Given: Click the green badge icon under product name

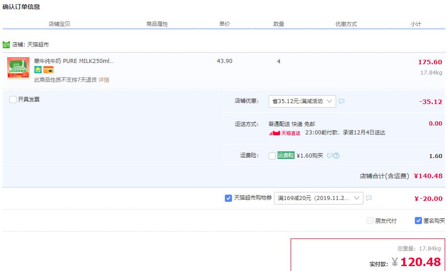Looking at the screenshot, I should tap(38, 70).
